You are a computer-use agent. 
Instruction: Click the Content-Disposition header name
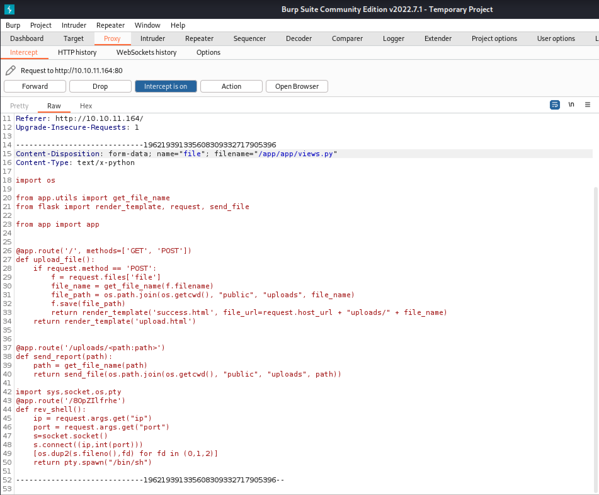pos(58,154)
